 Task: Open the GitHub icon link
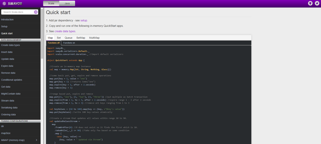tap(310, 3)
